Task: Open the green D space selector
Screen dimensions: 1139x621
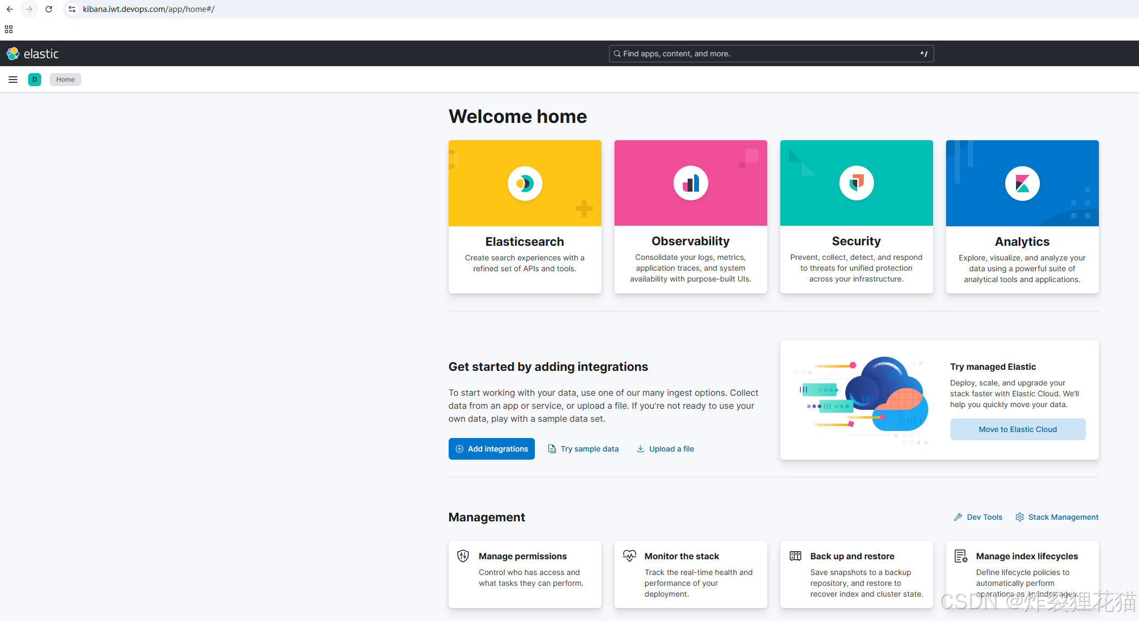Action: click(x=35, y=80)
